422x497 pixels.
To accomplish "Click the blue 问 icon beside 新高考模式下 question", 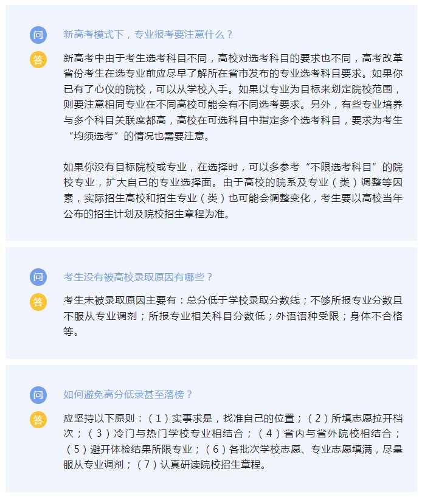I will coord(38,35).
